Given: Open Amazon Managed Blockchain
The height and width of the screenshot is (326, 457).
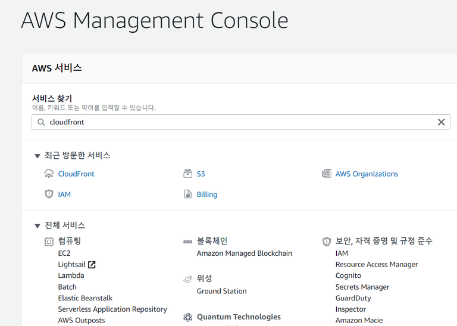Looking at the screenshot, I should coord(244,253).
